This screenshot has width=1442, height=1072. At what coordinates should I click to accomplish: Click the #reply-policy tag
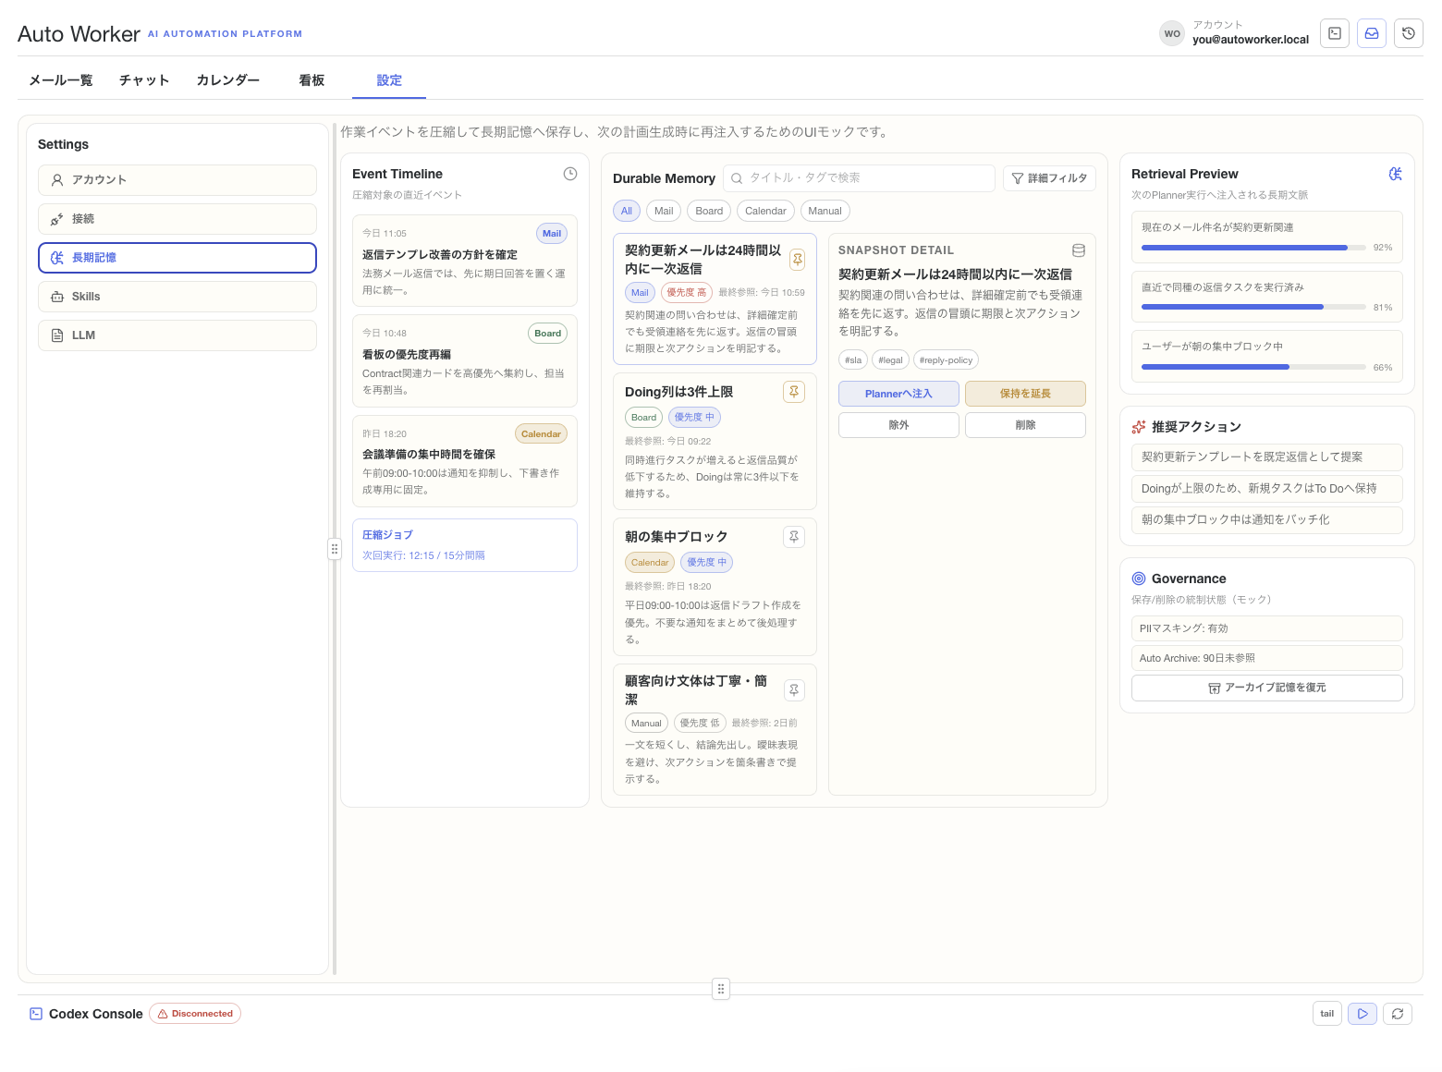pyautogui.click(x=947, y=360)
